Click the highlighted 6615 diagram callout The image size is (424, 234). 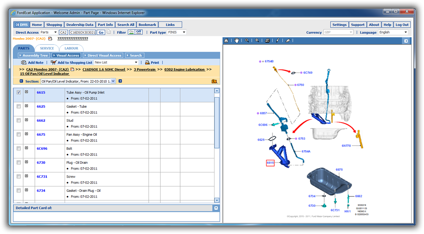tap(270, 163)
